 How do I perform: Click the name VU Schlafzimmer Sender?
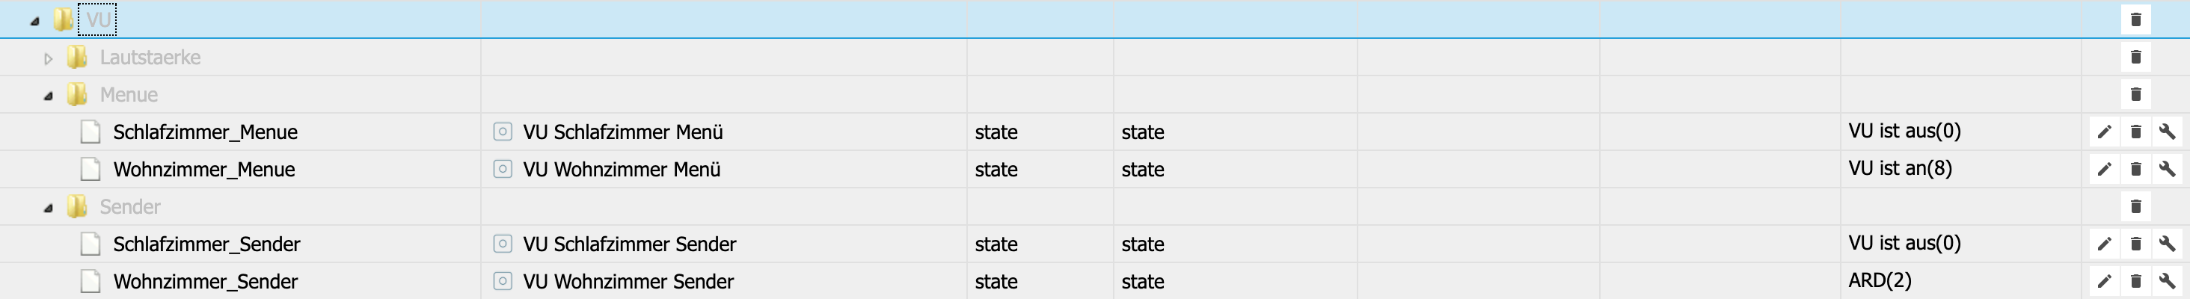pos(629,244)
